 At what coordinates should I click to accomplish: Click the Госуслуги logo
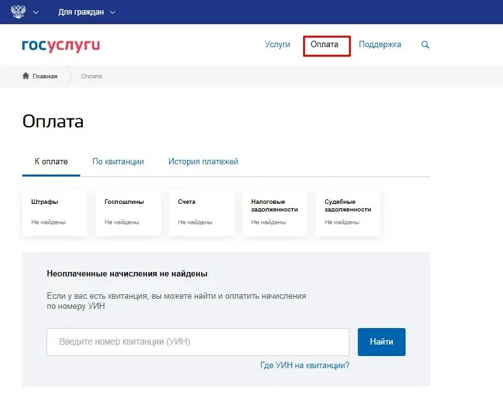[61, 45]
